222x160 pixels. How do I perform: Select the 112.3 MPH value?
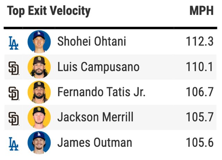[199, 42]
